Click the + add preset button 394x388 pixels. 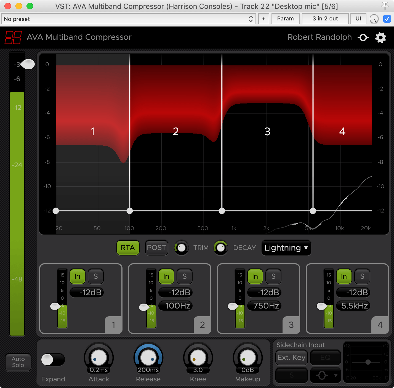[264, 19]
